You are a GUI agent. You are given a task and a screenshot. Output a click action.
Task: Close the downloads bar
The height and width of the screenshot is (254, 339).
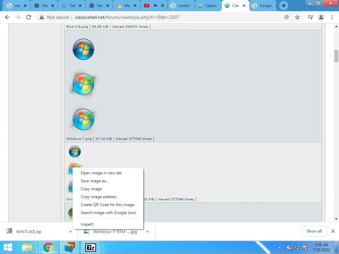(x=333, y=231)
